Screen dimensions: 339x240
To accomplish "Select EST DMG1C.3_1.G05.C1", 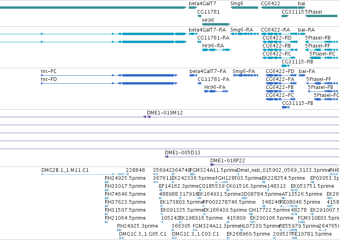I will point(122,238).
